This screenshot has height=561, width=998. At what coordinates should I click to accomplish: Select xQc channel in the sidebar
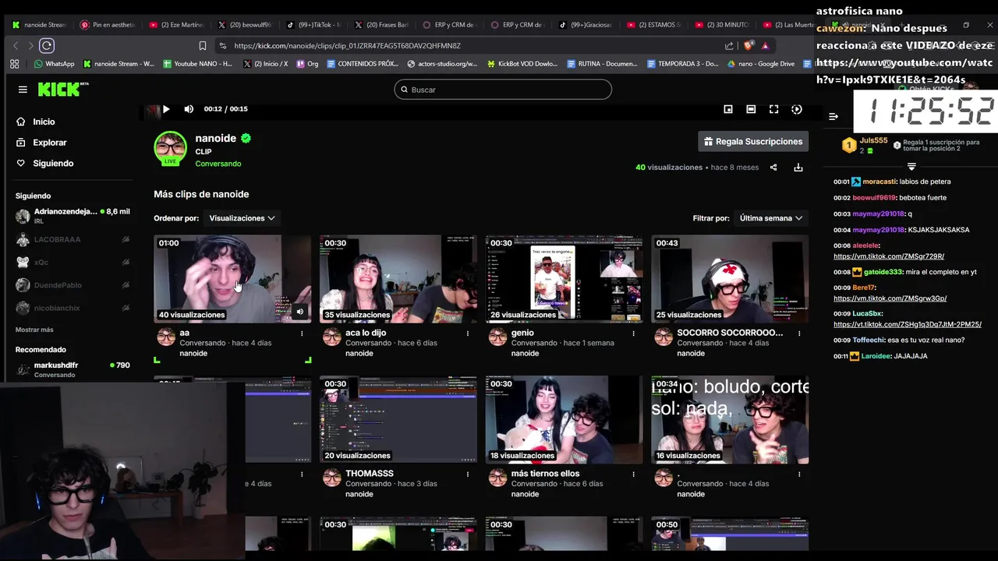point(73,262)
